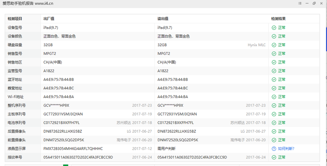Image resolution: width=327 pixels, height=166 pixels.
Task: Click factory front camera serial DNM72520LSQG2DP5K
Action: [64, 140]
